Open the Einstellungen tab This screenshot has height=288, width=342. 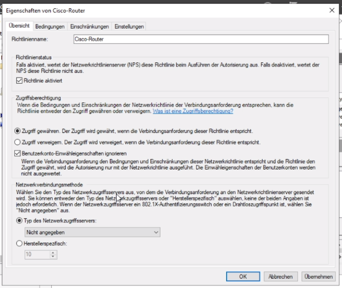tap(129, 26)
